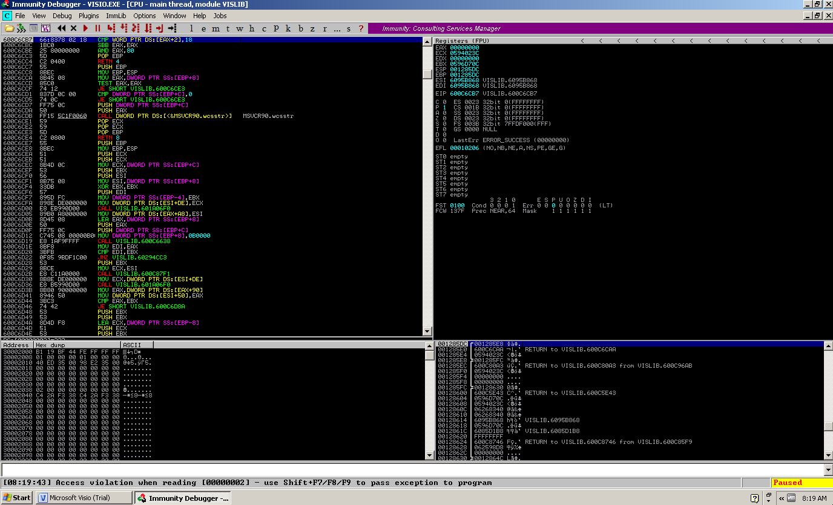Open file with the folder icon
This screenshot has height=505, width=833.
[x=9, y=28]
